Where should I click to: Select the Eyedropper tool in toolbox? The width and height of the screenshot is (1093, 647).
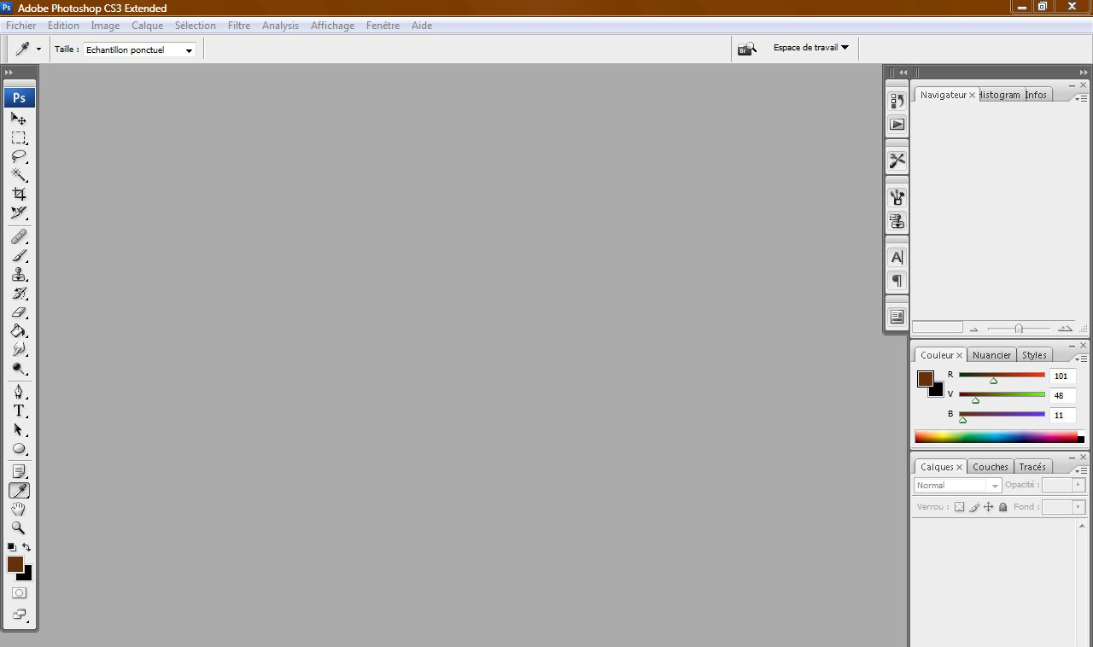tap(19, 490)
